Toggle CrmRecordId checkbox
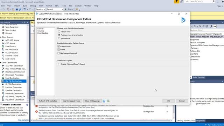 pyautogui.click(x=58, y=47)
